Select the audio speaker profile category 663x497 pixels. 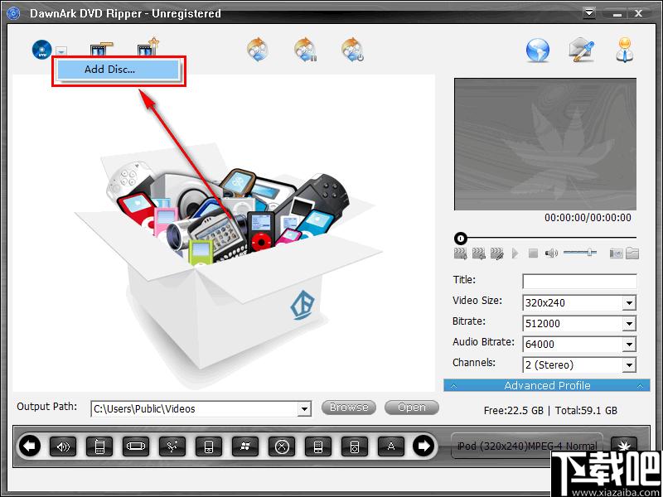[x=63, y=446]
